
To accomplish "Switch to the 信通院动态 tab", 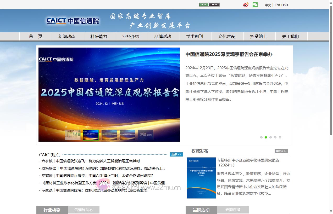I will 84,210.
